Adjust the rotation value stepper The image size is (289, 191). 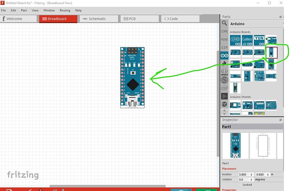(251, 180)
